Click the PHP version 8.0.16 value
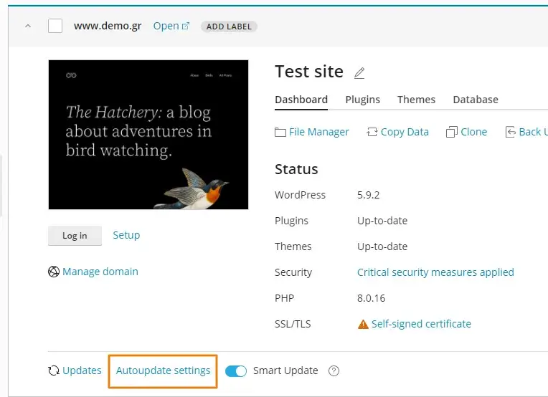 pos(371,298)
